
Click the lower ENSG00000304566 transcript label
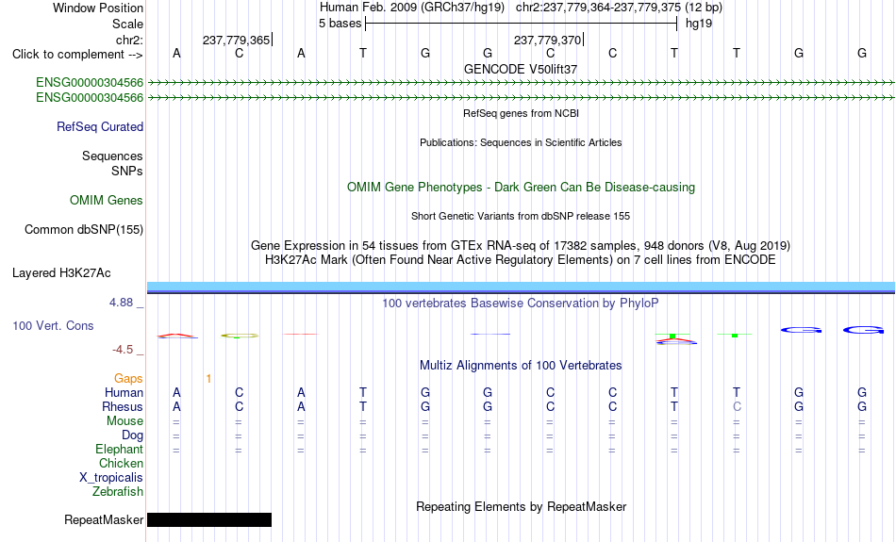coord(90,98)
